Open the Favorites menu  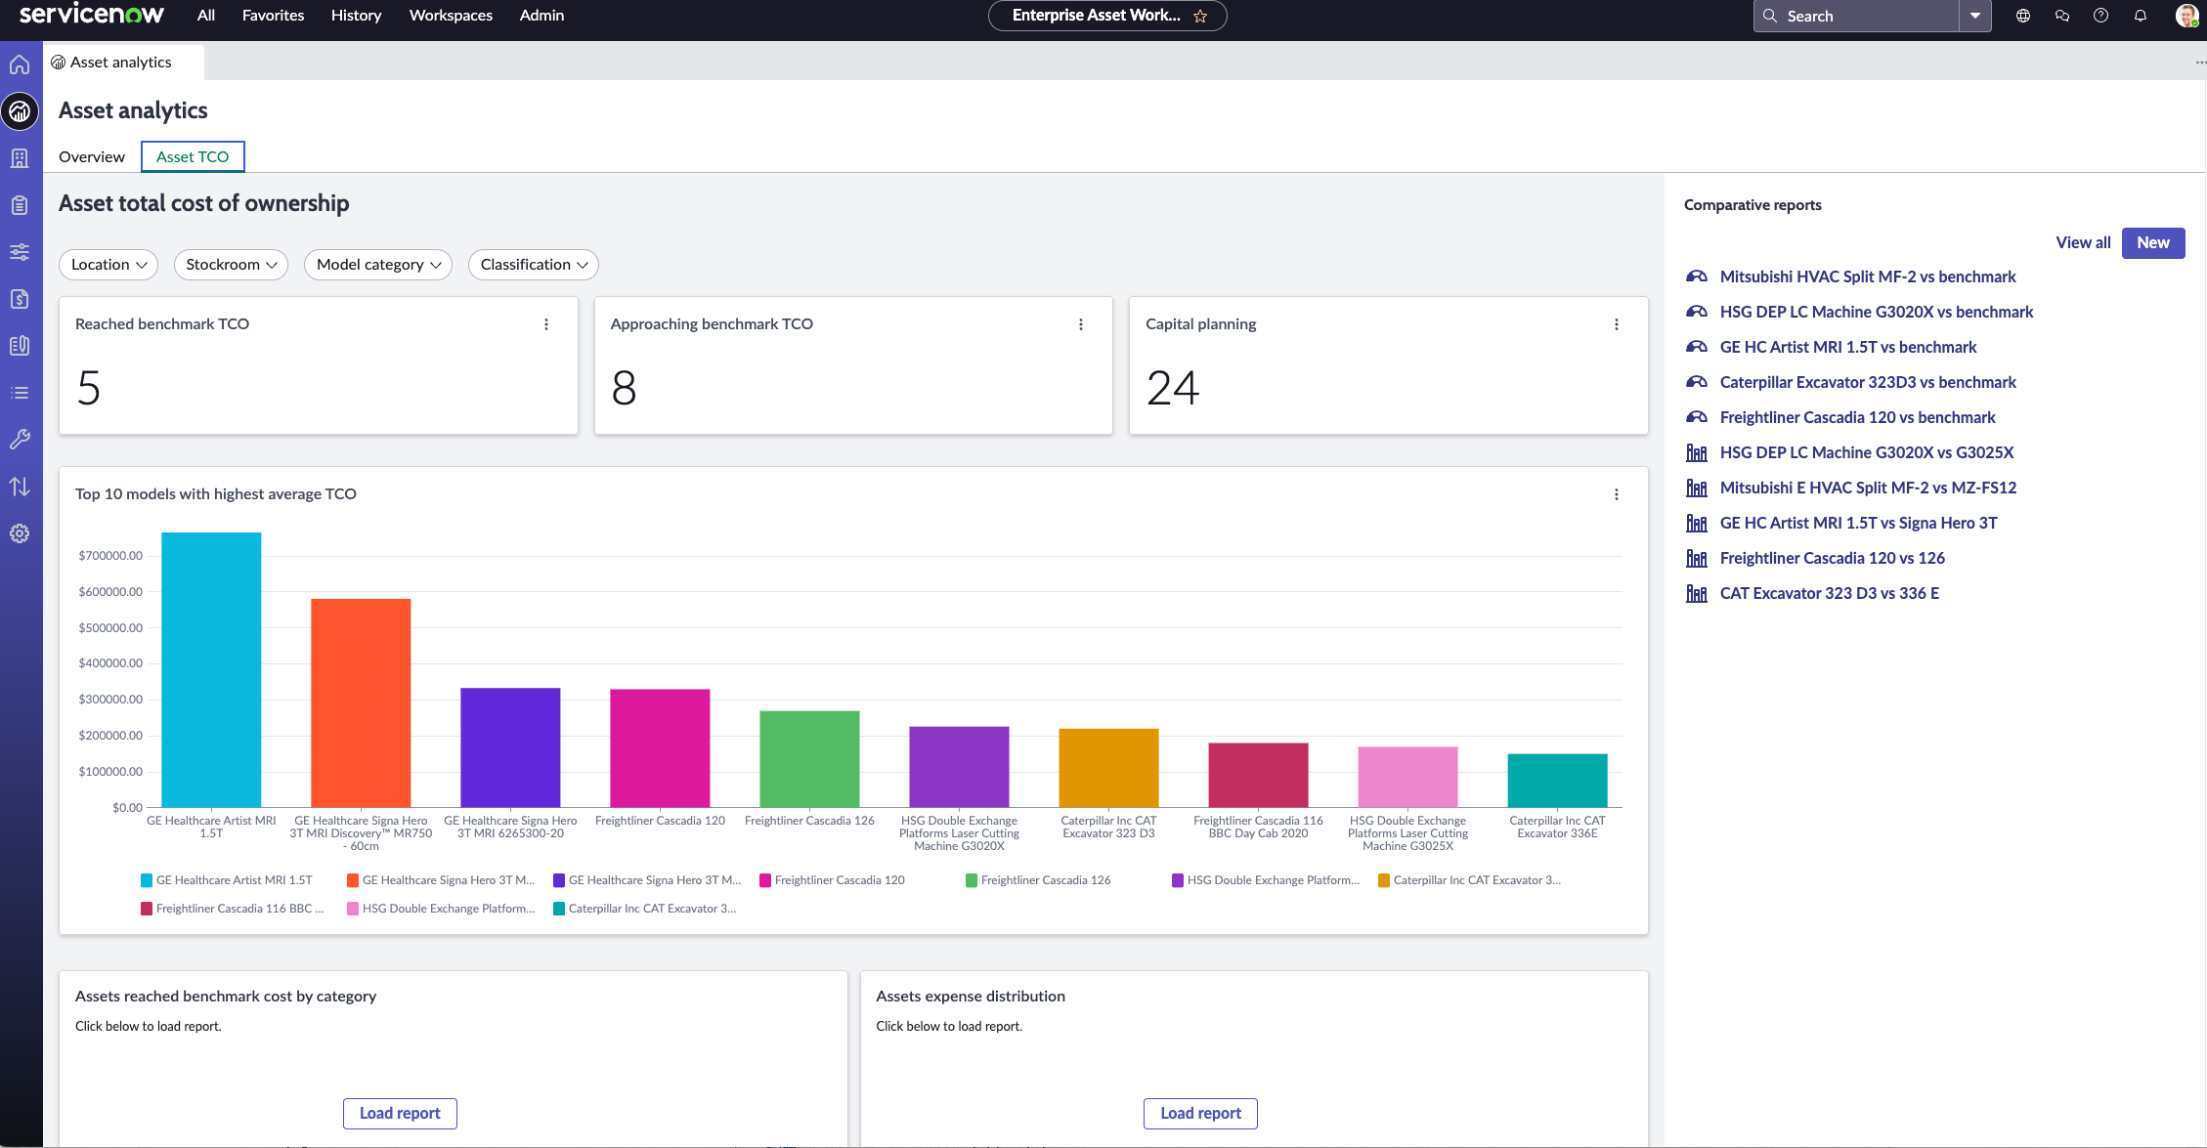pos(274,16)
